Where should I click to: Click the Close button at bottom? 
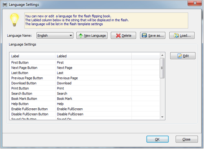186,139
